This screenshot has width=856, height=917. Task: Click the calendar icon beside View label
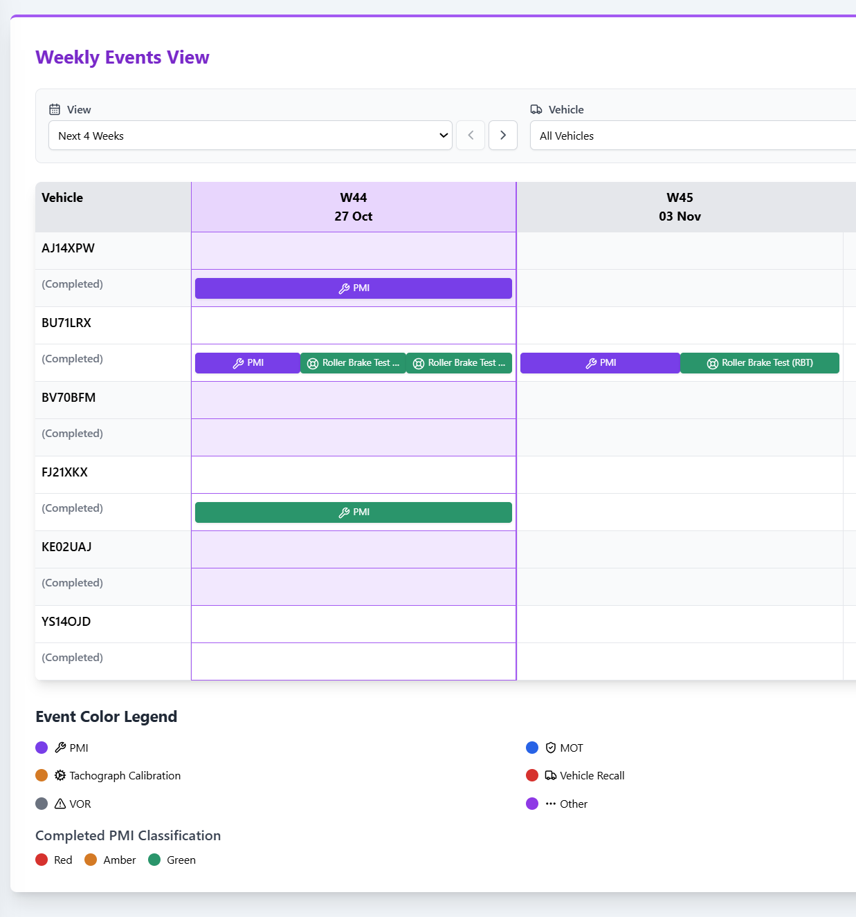coord(55,109)
